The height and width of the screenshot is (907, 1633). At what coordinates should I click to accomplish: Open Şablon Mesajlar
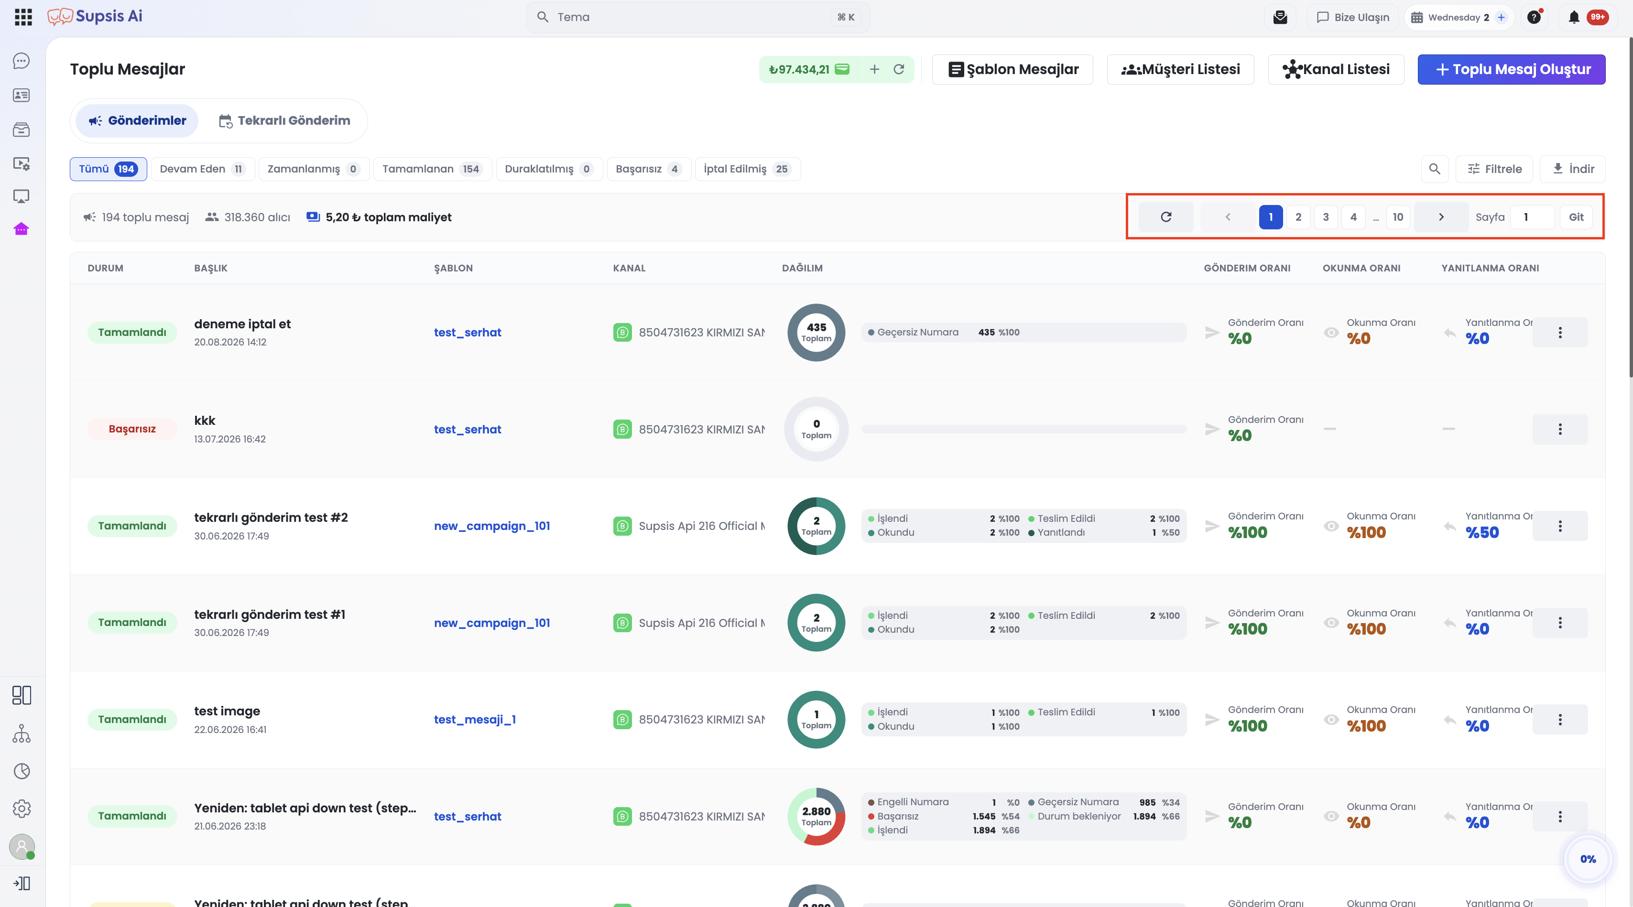click(x=1012, y=69)
